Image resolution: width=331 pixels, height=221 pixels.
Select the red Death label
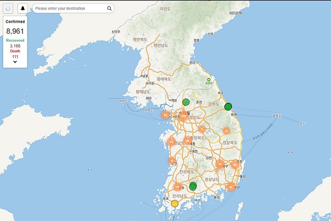point(15,51)
